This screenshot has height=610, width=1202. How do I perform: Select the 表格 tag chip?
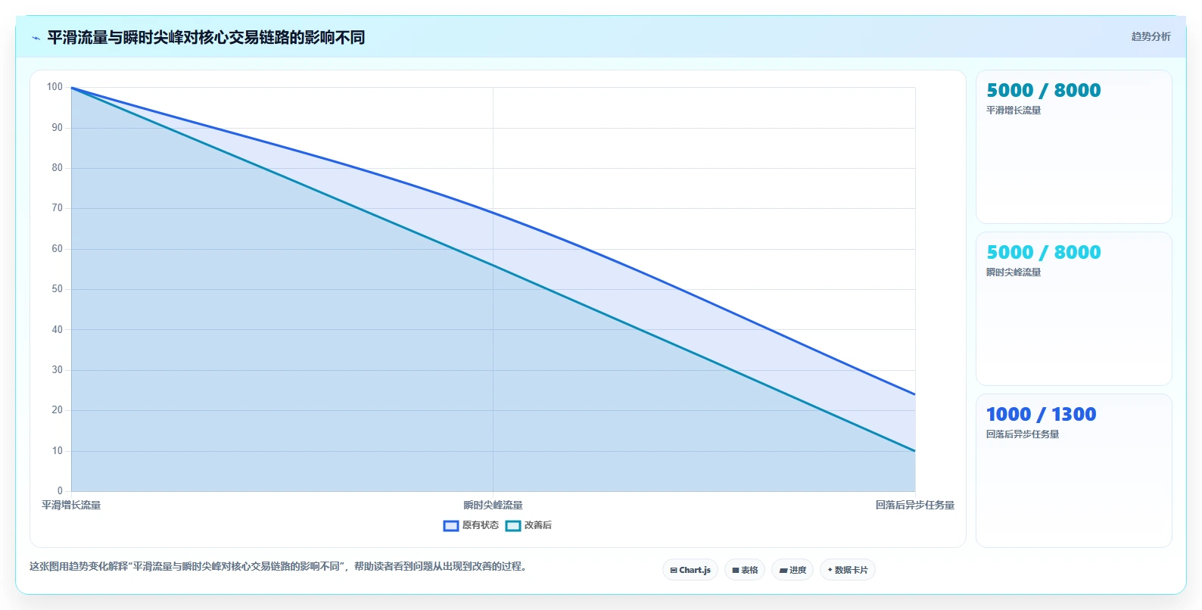pos(745,570)
